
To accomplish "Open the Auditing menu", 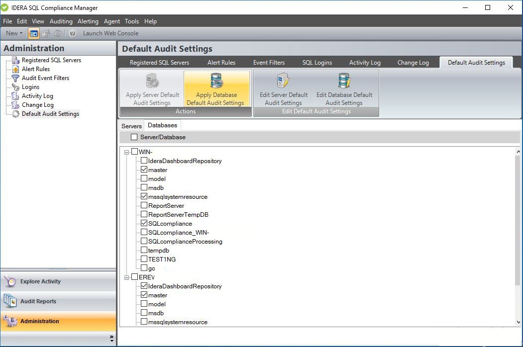I will point(61,21).
